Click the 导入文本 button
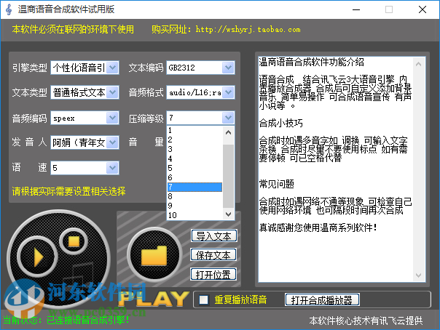The image size is (440, 330). tap(214, 236)
